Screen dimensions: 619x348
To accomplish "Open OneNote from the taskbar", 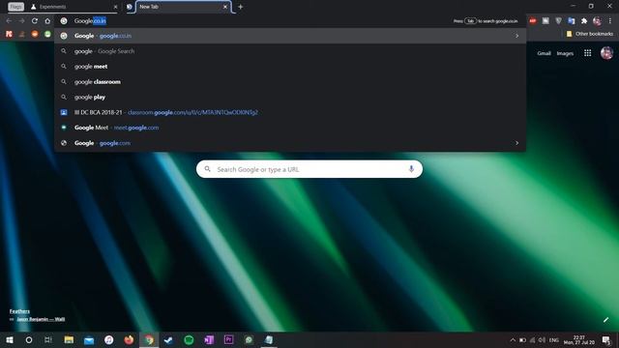I will coord(209,339).
